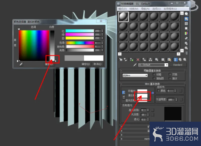The width and height of the screenshot is (201, 146).
Task: Enable the 面状 faceted checkbox
Action: pos(170,78)
